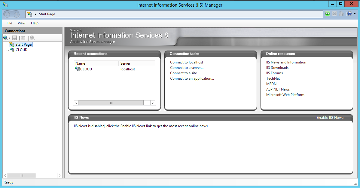The height and width of the screenshot is (188, 360).
Task: Click the window resize grip in status bar
Action: point(355,183)
